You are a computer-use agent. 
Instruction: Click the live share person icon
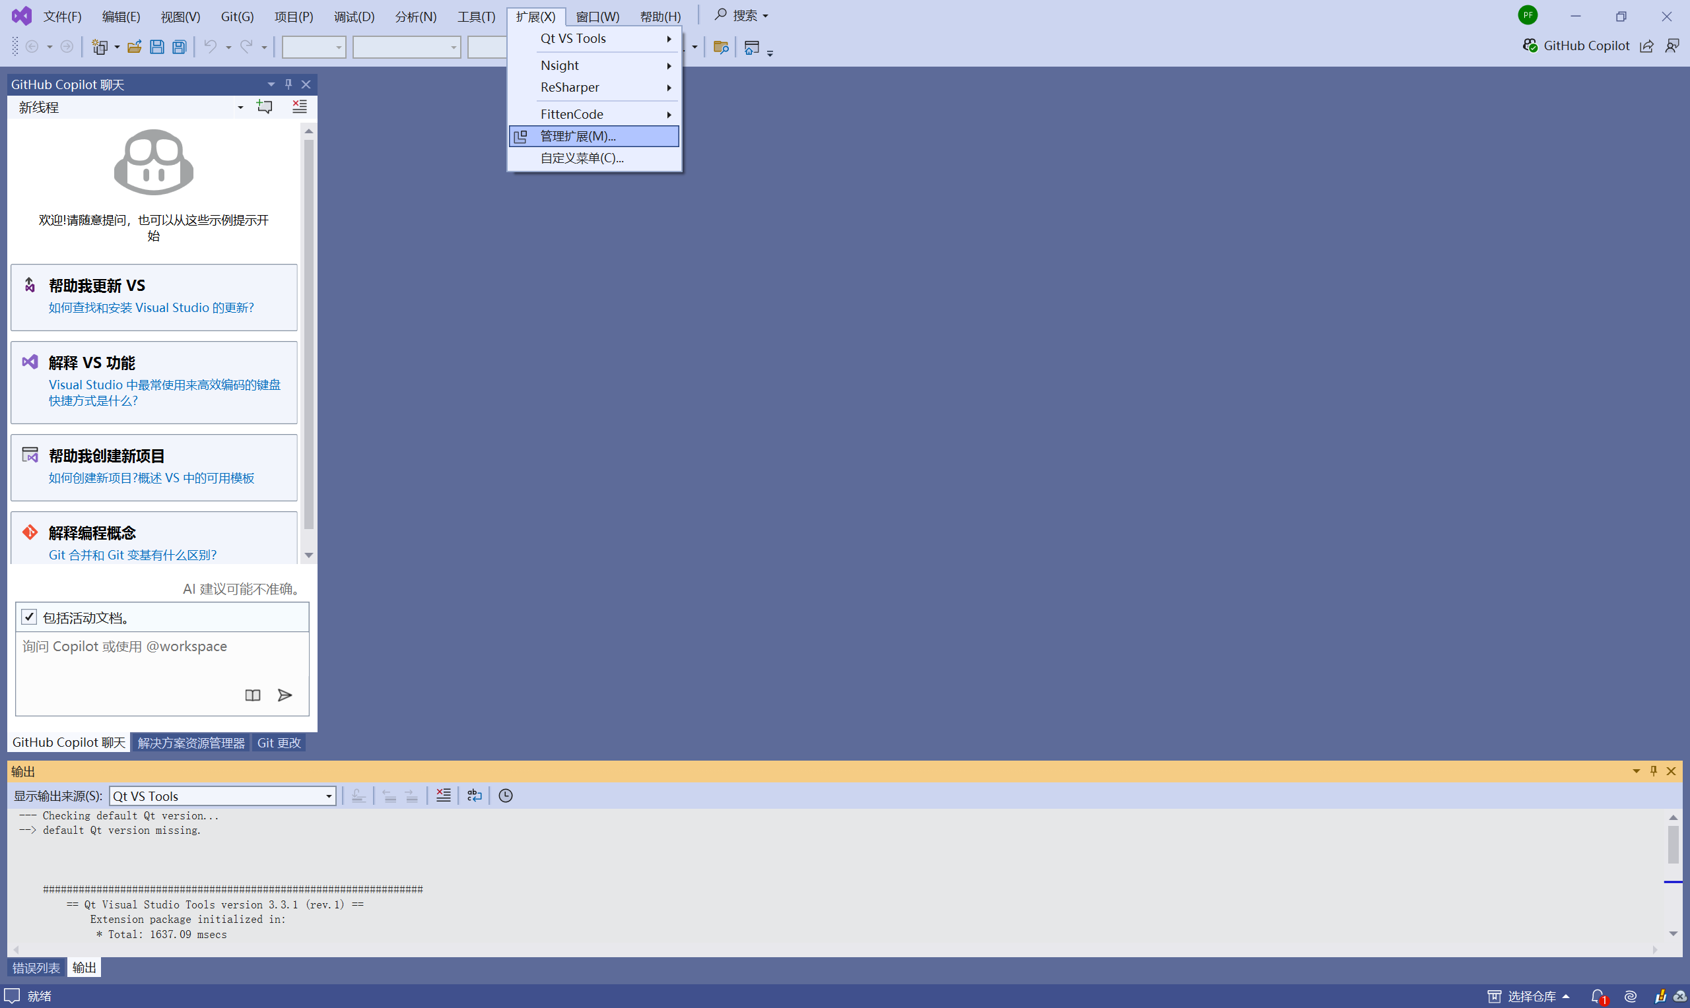pyautogui.click(x=1672, y=46)
